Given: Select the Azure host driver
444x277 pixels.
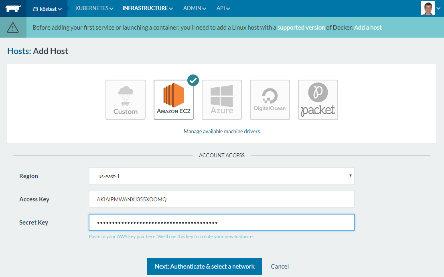Looking at the screenshot, I should 222,100.
